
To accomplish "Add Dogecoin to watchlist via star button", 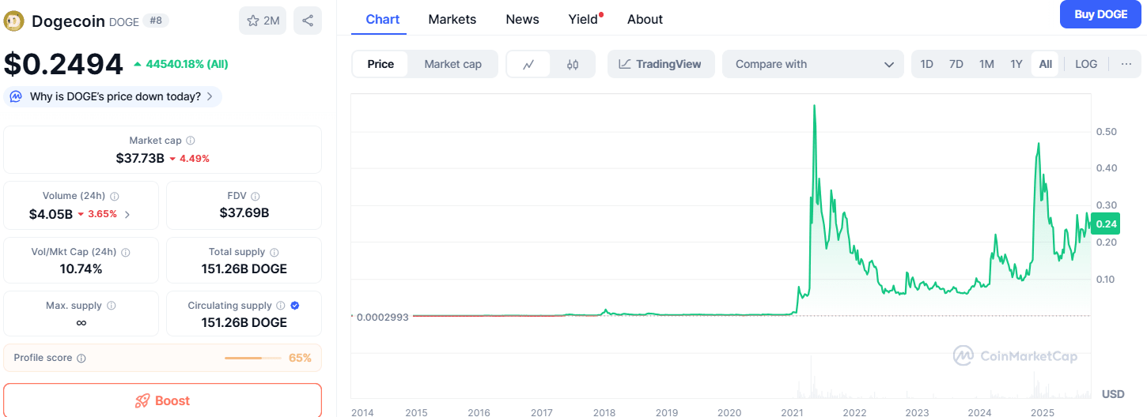I will coord(263,21).
